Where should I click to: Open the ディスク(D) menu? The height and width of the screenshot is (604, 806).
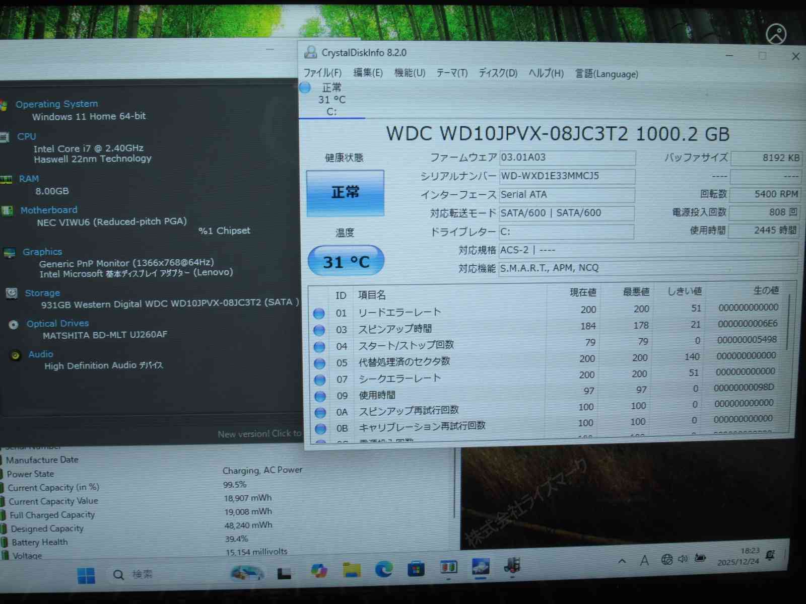(x=498, y=73)
